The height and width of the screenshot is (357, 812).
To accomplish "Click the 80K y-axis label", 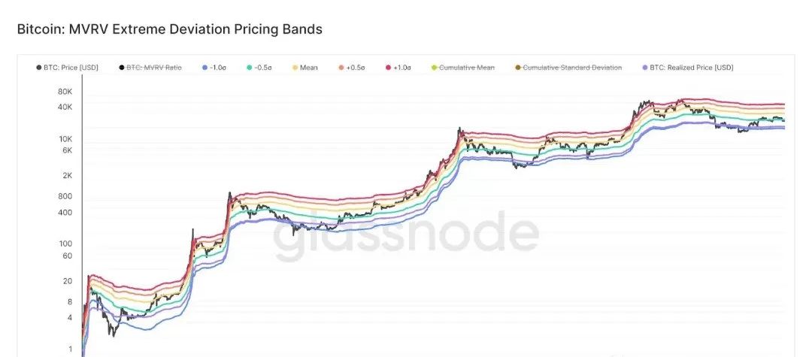I will [65, 92].
